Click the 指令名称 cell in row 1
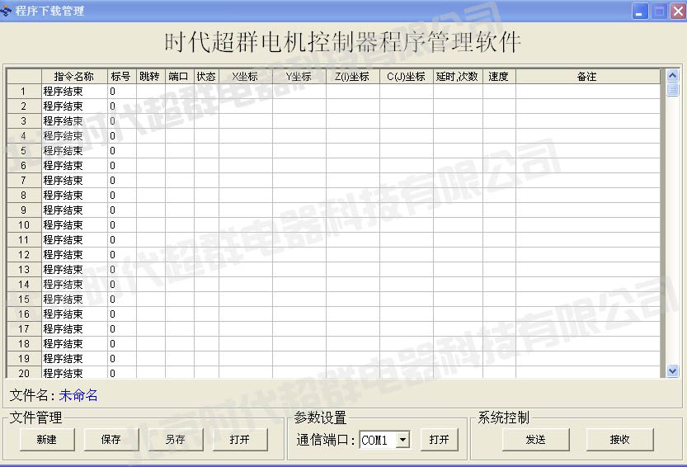The height and width of the screenshot is (467, 687). [74, 92]
